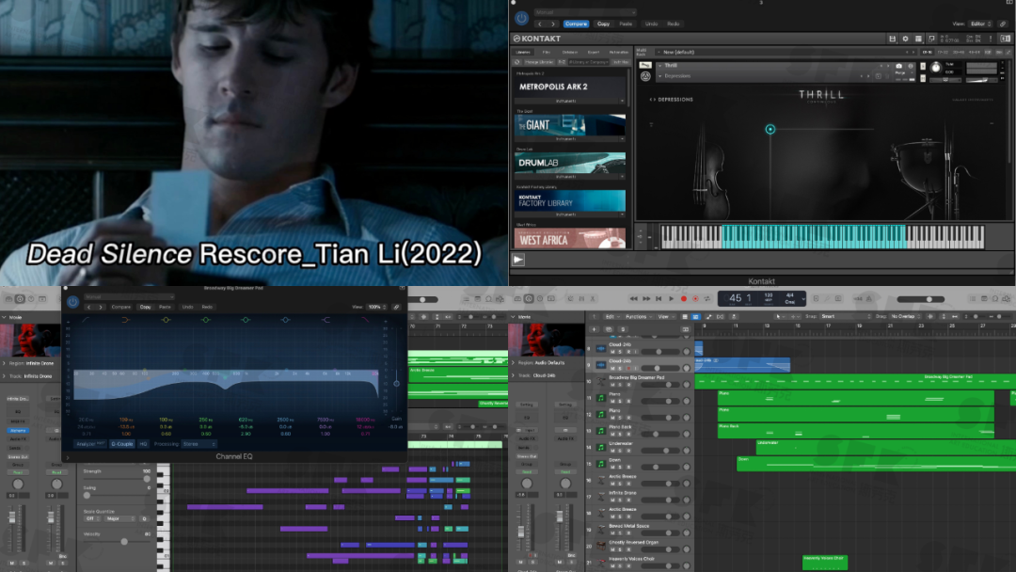Switch to the Kontakt Automation tab
The image size is (1016, 572).
coord(619,53)
